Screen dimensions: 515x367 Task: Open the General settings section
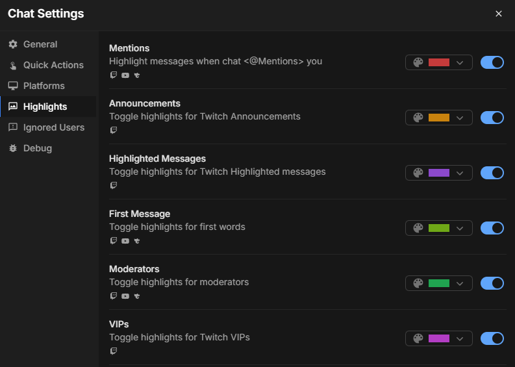click(x=48, y=44)
